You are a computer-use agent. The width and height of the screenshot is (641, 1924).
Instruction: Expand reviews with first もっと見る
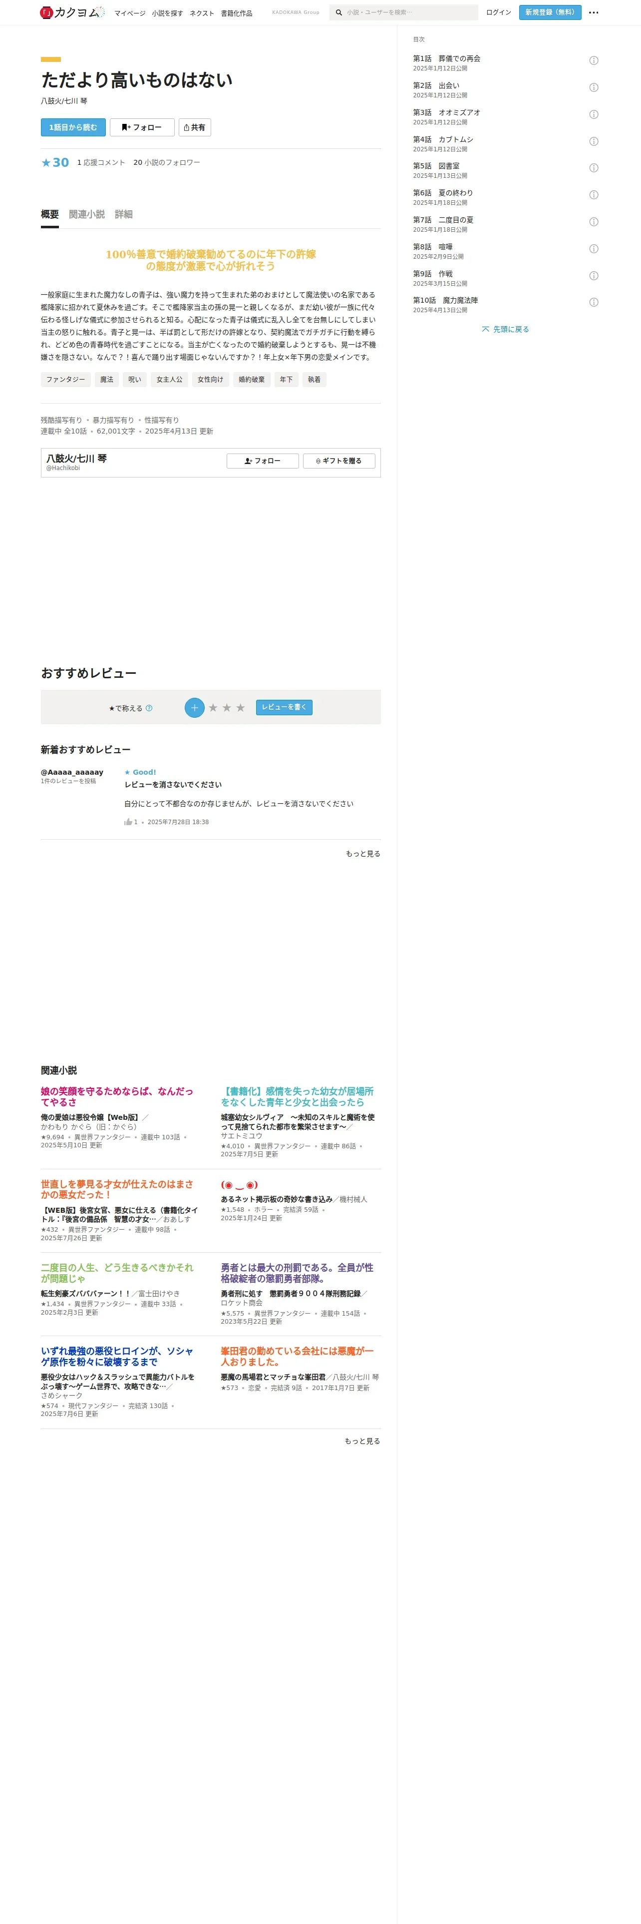coord(362,854)
